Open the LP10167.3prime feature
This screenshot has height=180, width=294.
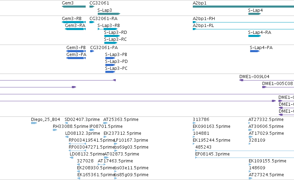[131, 140]
